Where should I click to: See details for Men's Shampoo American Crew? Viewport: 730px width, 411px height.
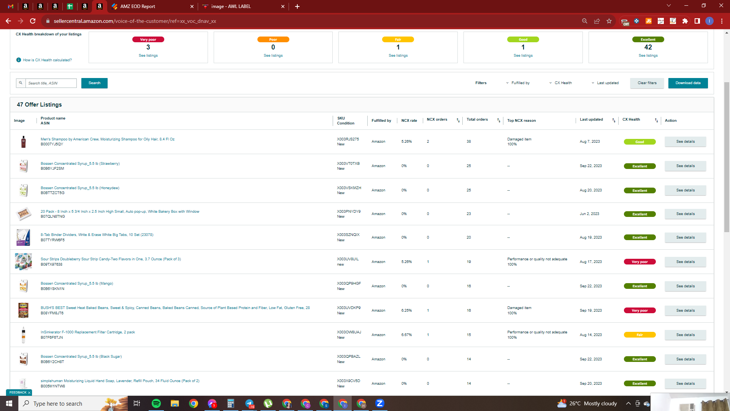(686, 142)
